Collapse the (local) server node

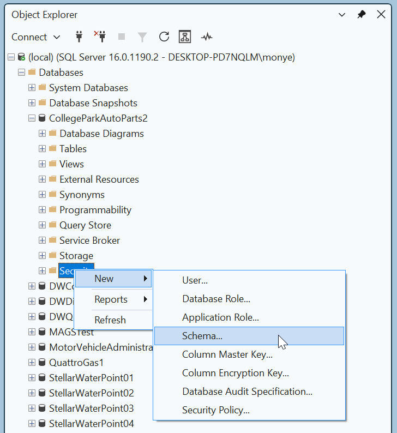click(11, 57)
